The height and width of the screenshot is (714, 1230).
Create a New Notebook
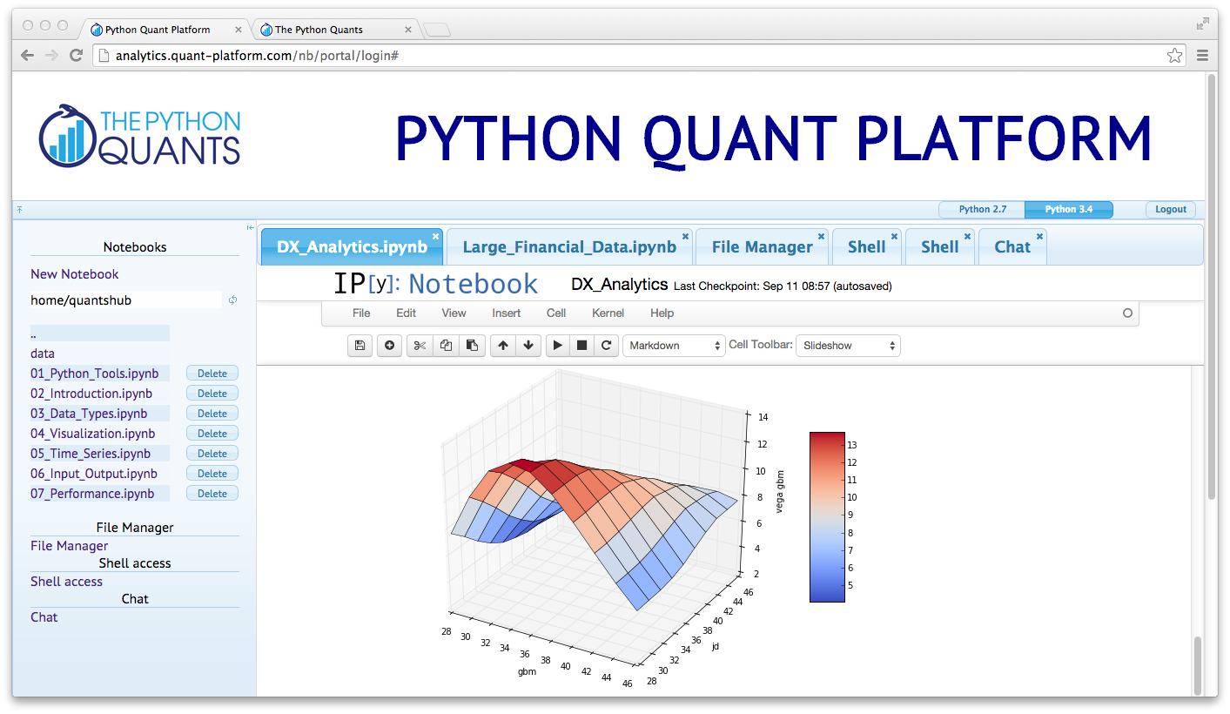pyautogui.click(x=75, y=274)
